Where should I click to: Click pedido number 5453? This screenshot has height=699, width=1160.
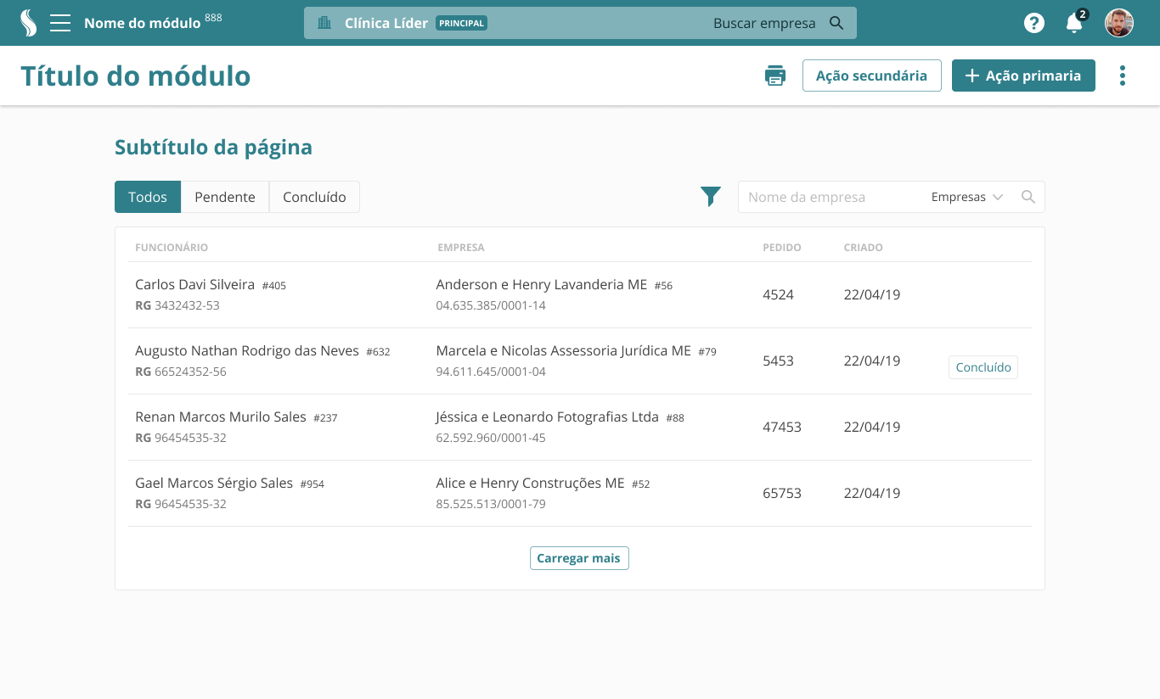pos(778,361)
